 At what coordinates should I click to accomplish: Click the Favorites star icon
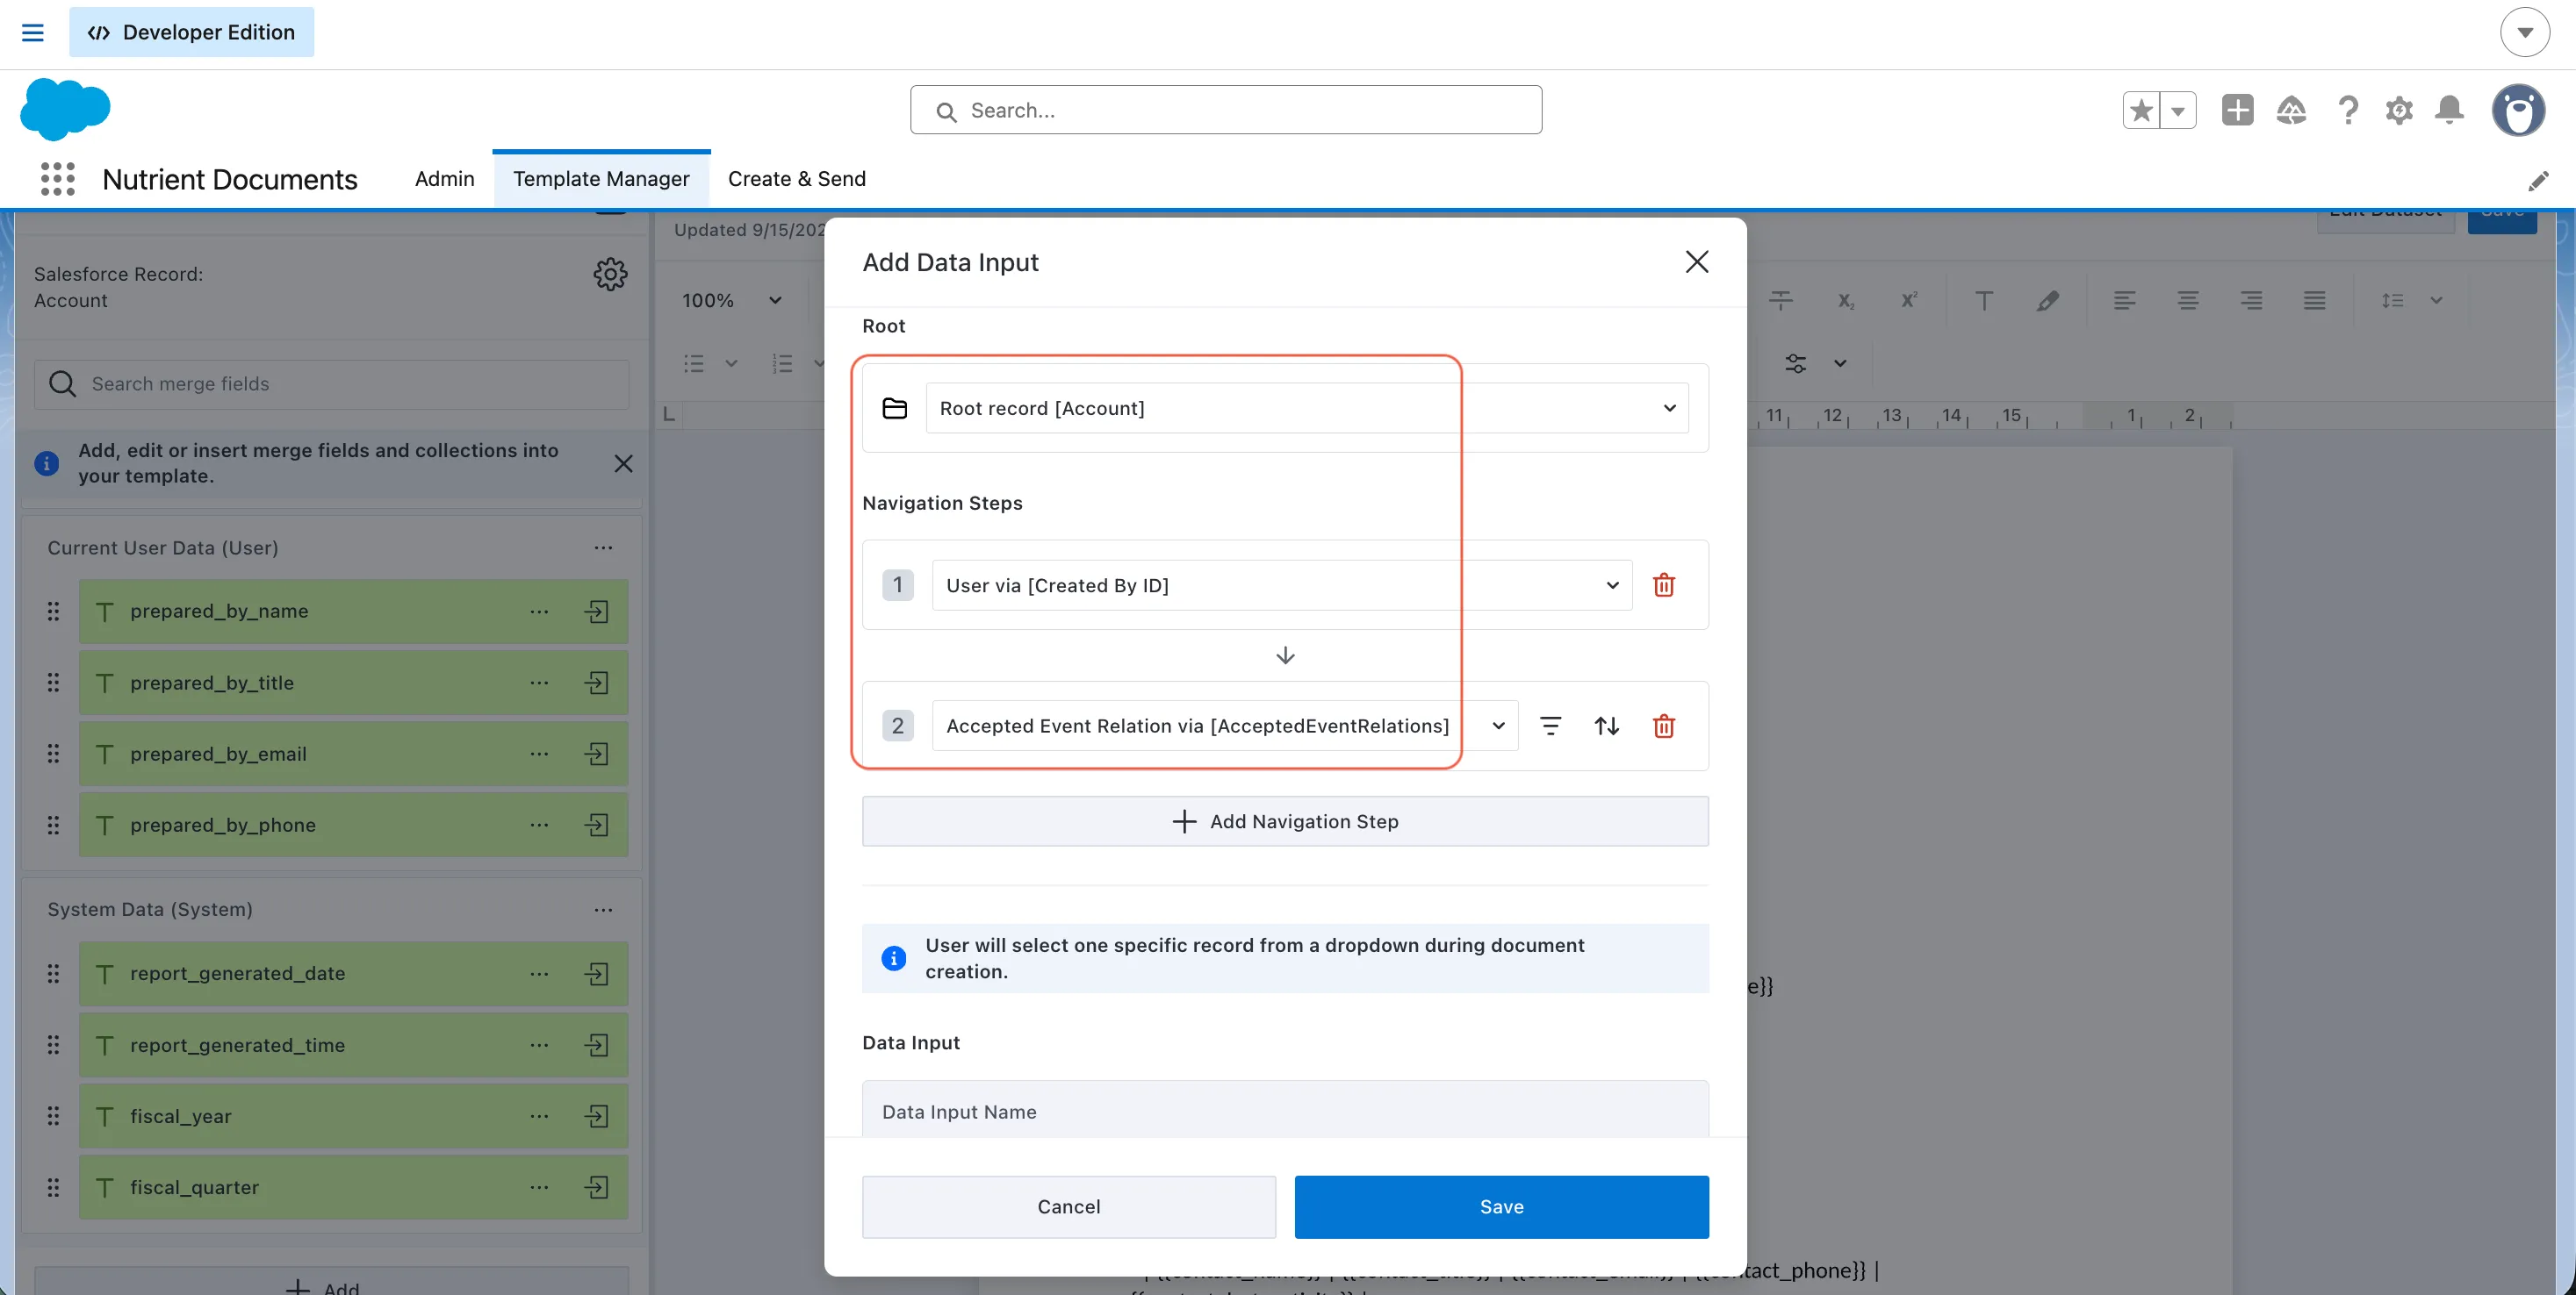click(2141, 110)
